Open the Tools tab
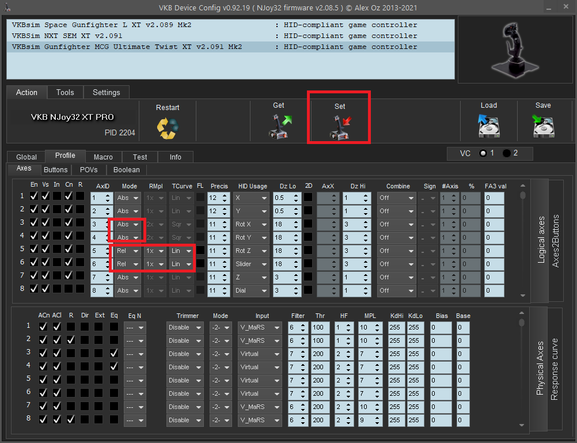The width and height of the screenshot is (577, 443). pos(65,92)
